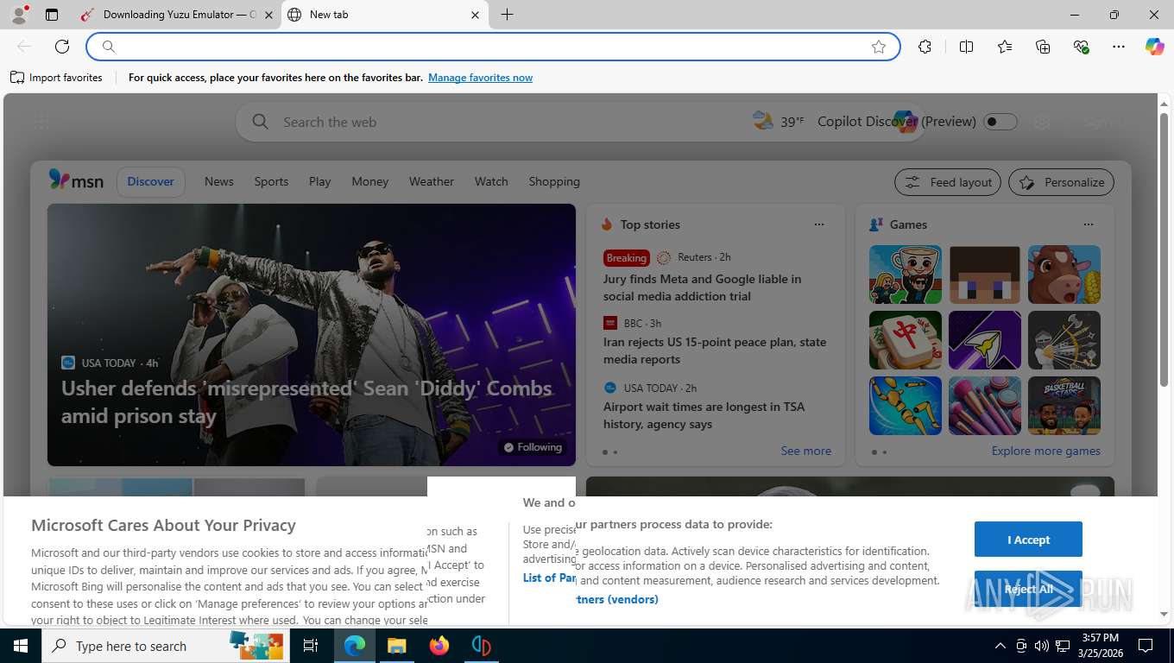Open the News tab
The height and width of the screenshot is (663, 1174).
(219, 181)
